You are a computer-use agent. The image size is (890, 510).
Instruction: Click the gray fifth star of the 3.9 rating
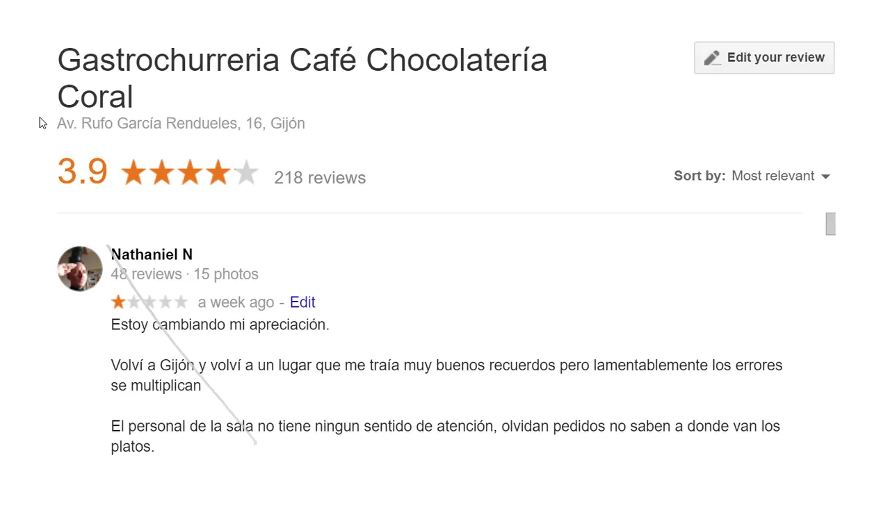(x=246, y=172)
